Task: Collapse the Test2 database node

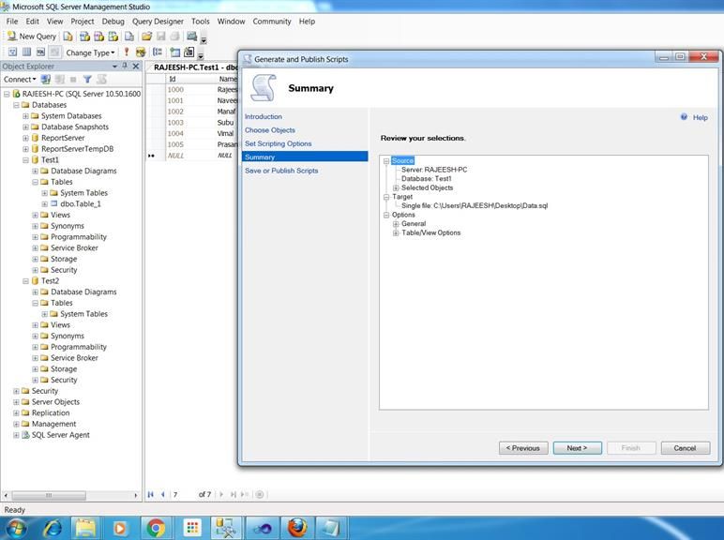Action: [x=25, y=281]
